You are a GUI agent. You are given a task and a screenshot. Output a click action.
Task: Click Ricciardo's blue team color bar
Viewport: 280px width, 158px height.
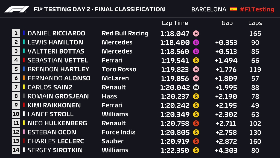click(x=24, y=33)
